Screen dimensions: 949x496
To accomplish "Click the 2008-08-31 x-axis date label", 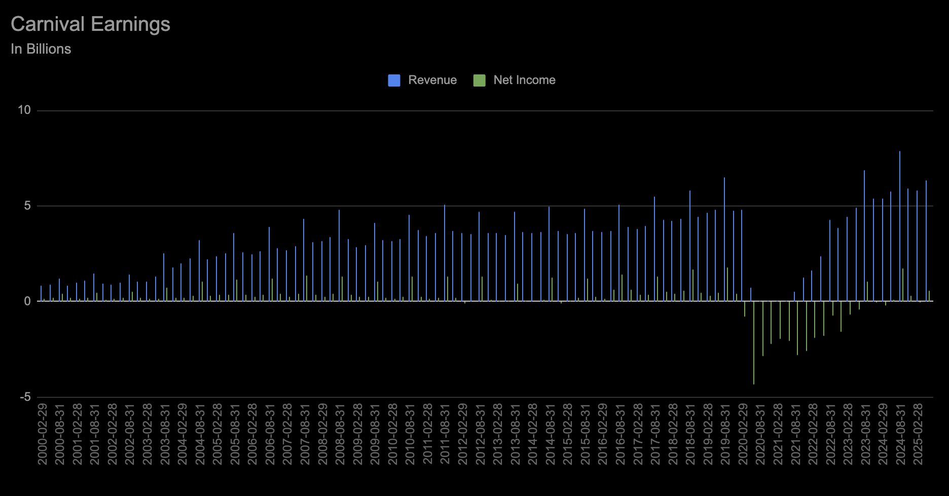I will [340, 434].
